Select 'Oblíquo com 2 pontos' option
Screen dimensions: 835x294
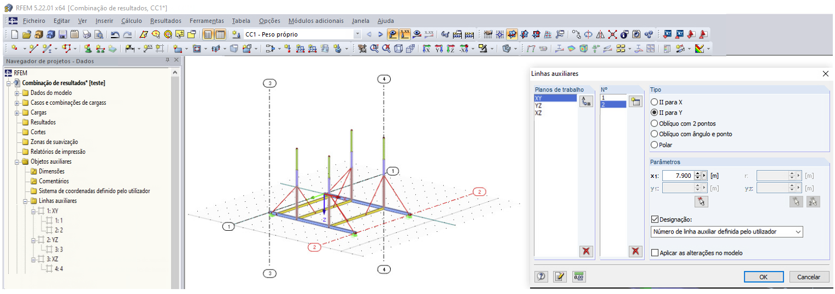pyautogui.click(x=654, y=123)
